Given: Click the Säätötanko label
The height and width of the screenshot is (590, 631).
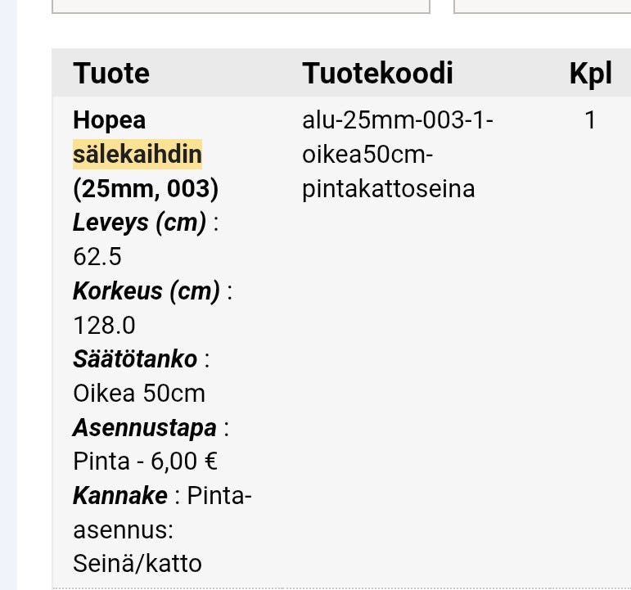Looking at the screenshot, I should 135,359.
